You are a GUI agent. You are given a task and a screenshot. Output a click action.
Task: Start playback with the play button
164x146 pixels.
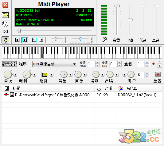coord(25,40)
